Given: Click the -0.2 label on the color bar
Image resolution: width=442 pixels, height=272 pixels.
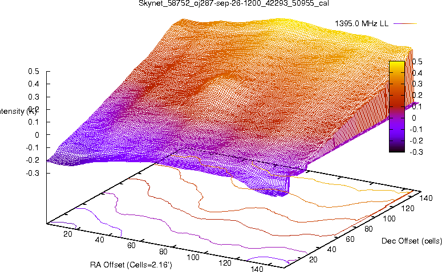Looking at the screenshot, I should [x=416, y=141].
